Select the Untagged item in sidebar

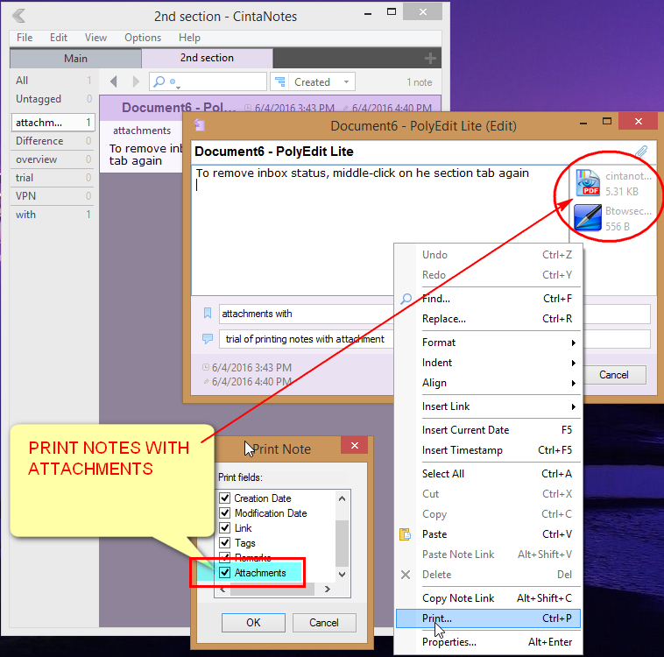(53, 99)
